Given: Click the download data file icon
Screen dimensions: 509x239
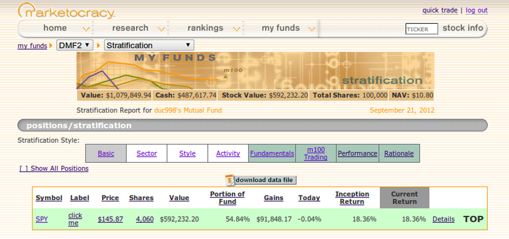Looking at the screenshot, I should click(230, 180).
